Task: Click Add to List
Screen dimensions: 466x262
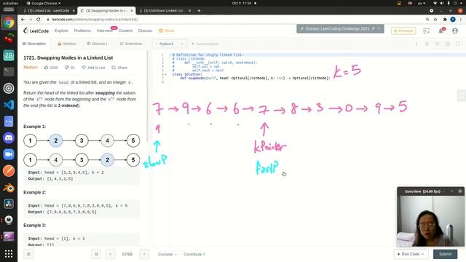Action: click(93, 68)
